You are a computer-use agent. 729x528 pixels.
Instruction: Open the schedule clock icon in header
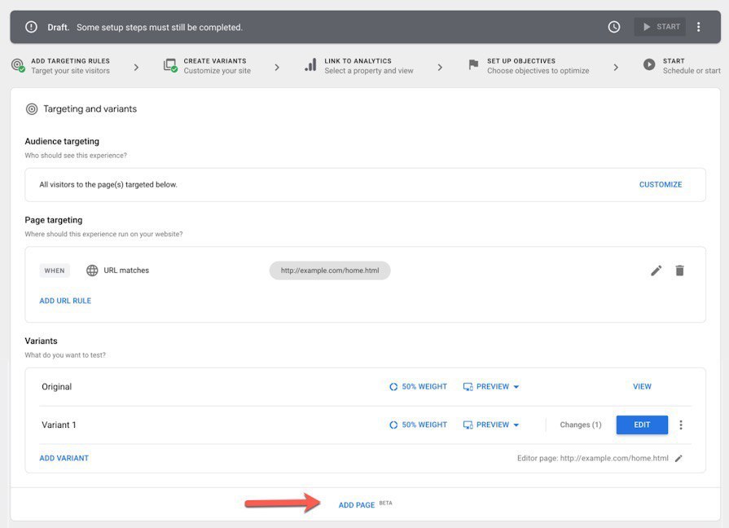pyautogui.click(x=613, y=27)
